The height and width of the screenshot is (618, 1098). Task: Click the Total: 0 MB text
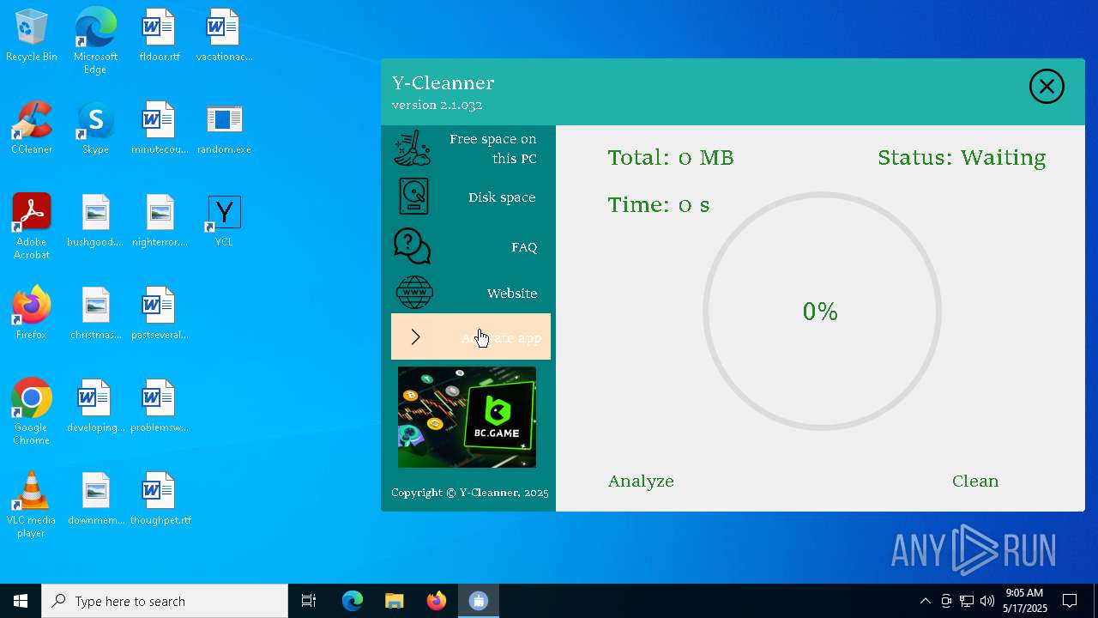point(671,158)
